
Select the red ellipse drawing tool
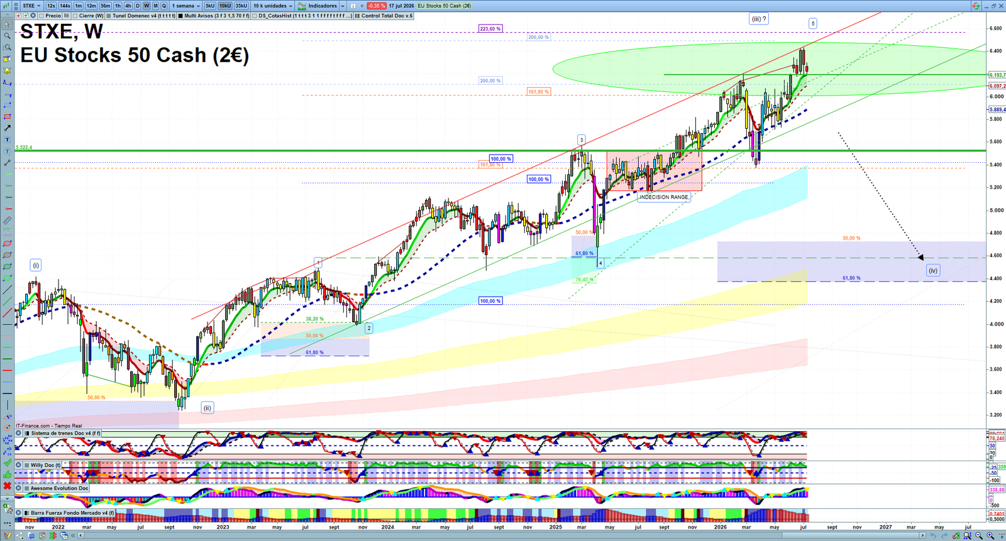[x=8, y=244]
